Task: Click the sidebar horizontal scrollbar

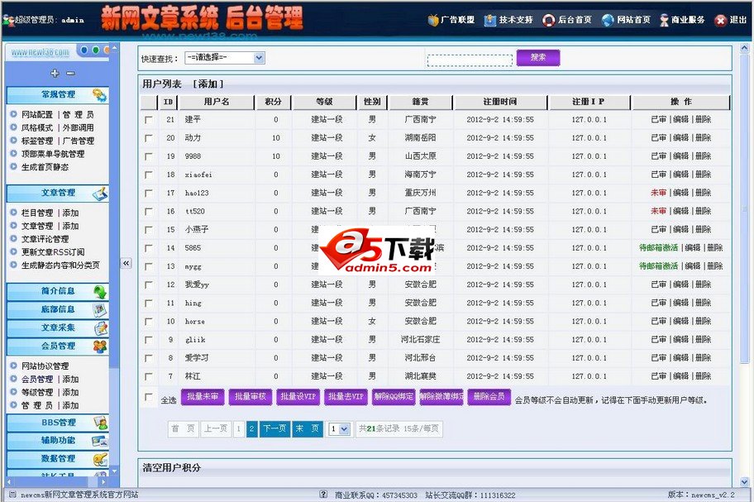Action: [x=55, y=480]
